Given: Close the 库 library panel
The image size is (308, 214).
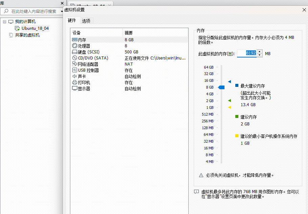Looking at the screenshot, I should tap(62, 3).
